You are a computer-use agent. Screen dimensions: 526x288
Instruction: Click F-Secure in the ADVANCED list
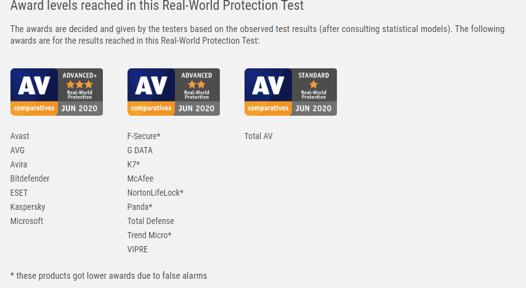pyautogui.click(x=144, y=136)
